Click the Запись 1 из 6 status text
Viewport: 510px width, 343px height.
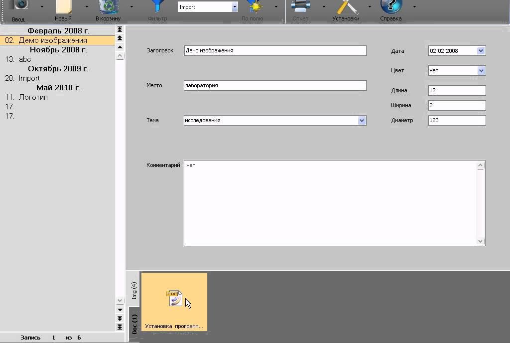[51, 338]
